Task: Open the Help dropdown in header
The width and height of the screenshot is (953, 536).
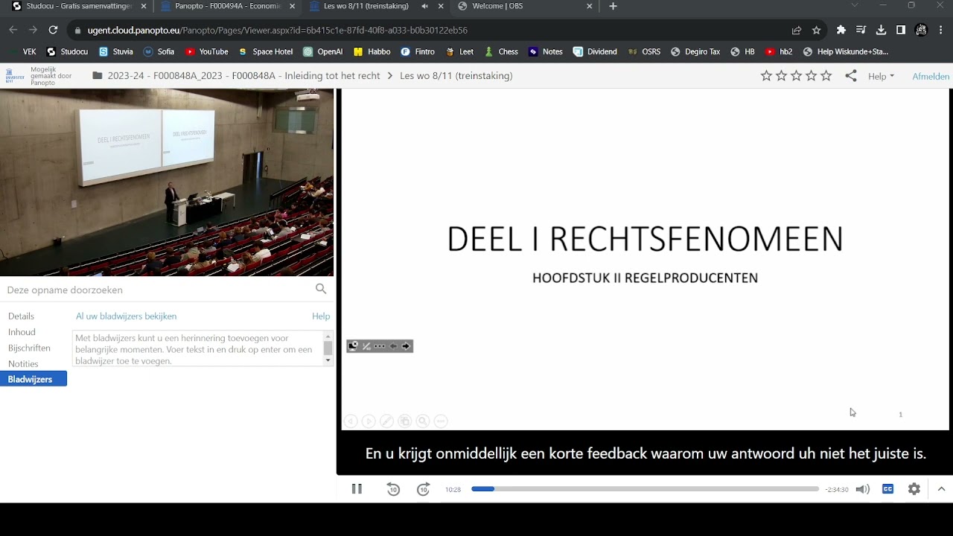Action: (881, 76)
